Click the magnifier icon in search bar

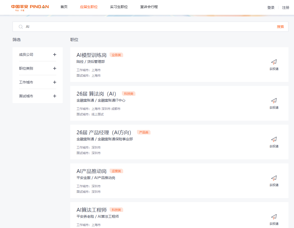click(21, 27)
